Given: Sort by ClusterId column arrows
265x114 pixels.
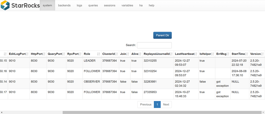Looking at the screenshot, I should (116, 54).
